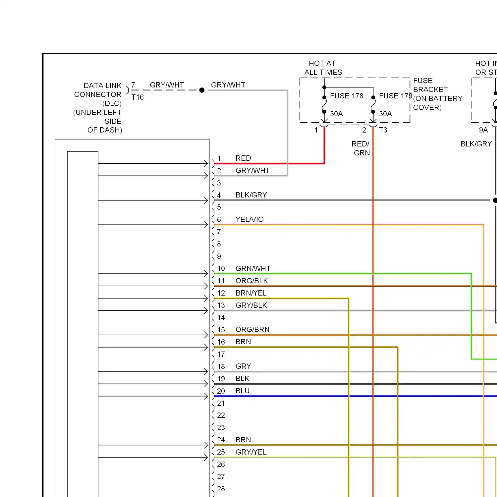Click unused pin number 5

tap(219, 207)
